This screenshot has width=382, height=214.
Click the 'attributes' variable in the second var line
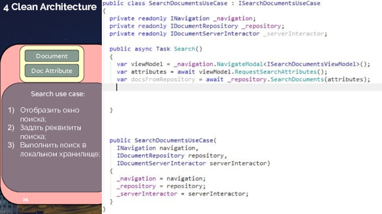click(x=149, y=72)
